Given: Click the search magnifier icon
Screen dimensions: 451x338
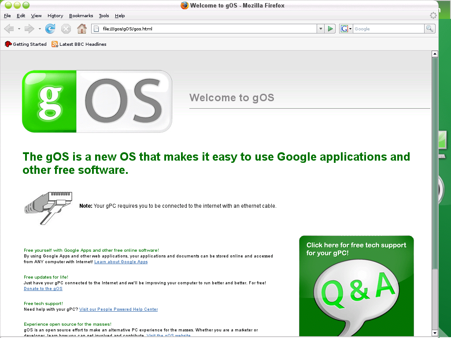Looking at the screenshot, I should 429,29.
